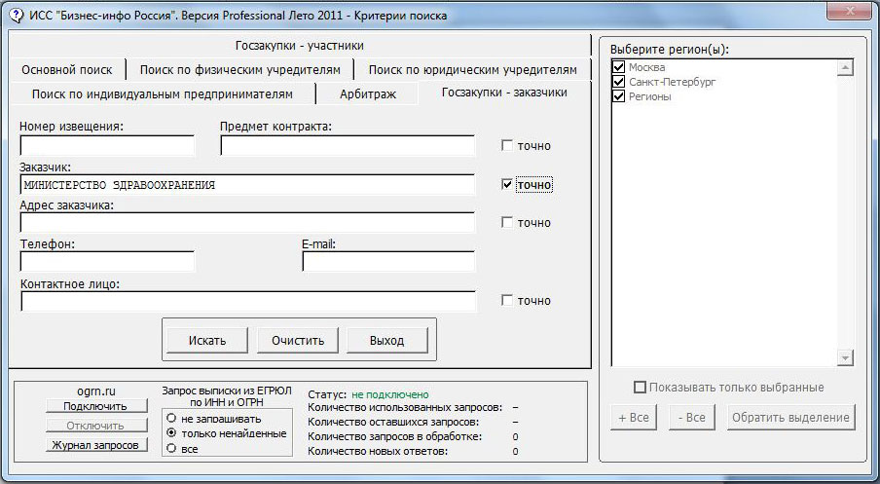
Task: Select the 'все' radio option
Action: 172,449
